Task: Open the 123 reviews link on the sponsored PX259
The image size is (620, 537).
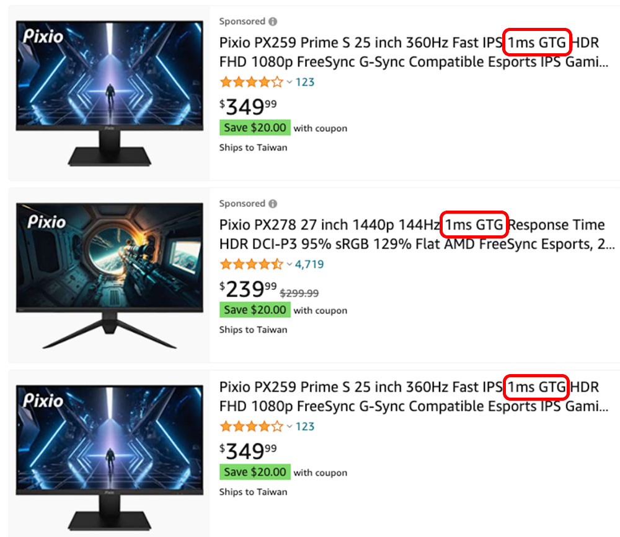Action: tap(305, 82)
